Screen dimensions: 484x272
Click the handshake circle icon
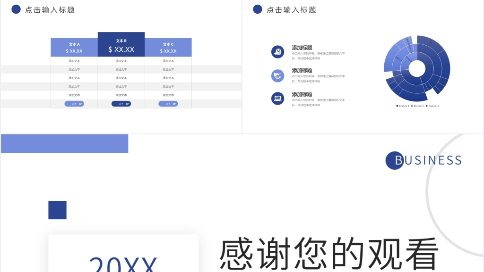pyautogui.click(x=277, y=75)
